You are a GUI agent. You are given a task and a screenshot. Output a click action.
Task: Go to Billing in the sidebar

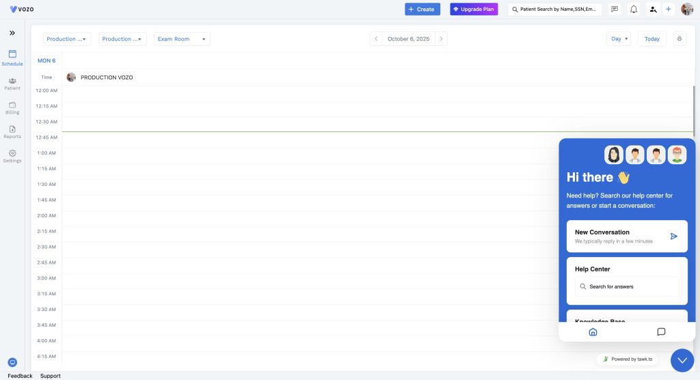coord(12,107)
